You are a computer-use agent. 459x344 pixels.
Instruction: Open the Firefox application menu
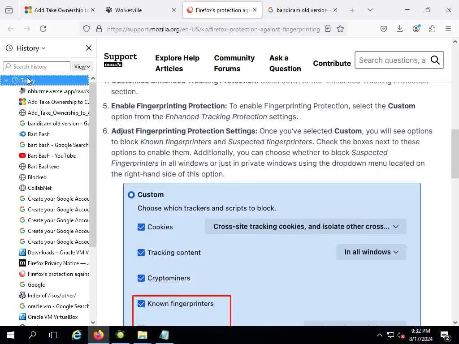click(448, 29)
